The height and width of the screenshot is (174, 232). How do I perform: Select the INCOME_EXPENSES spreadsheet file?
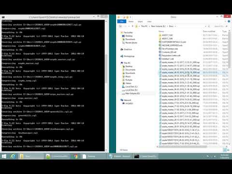(172, 45)
